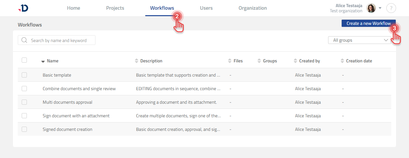Check the Basic template row checkbox
This screenshot has height=158, width=409.
pyautogui.click(x=24, y=75)
